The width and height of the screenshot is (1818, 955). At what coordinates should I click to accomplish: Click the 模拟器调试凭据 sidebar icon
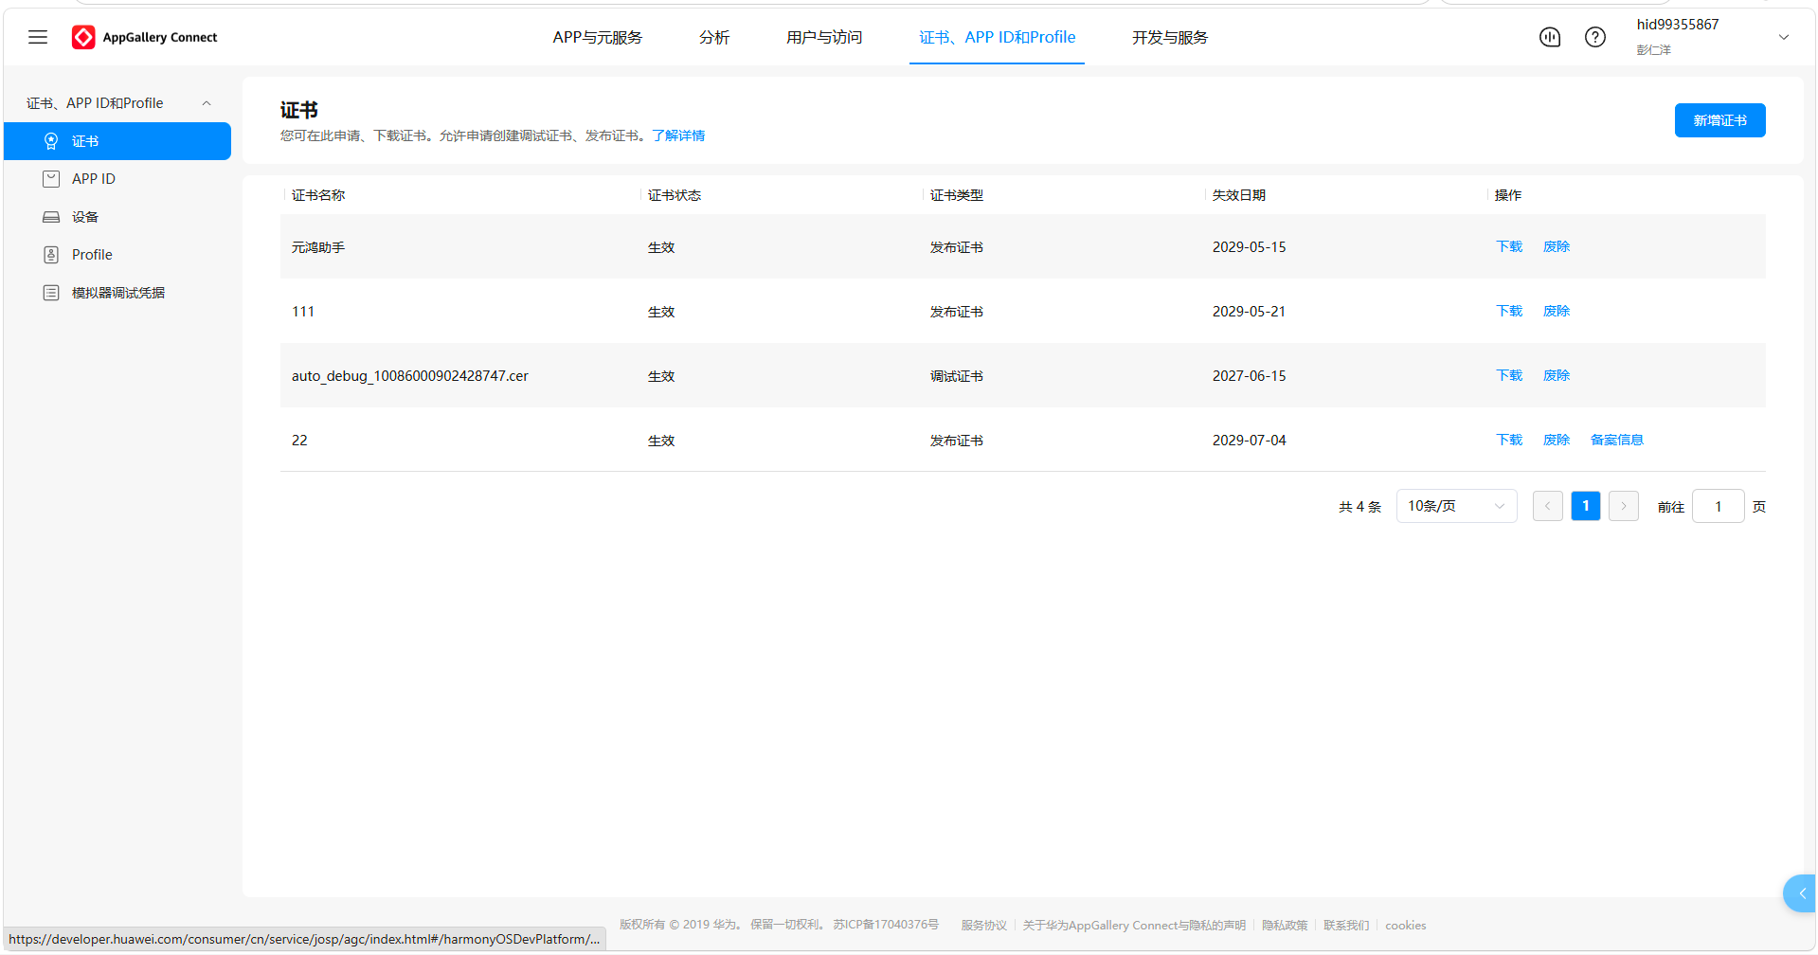51,293
